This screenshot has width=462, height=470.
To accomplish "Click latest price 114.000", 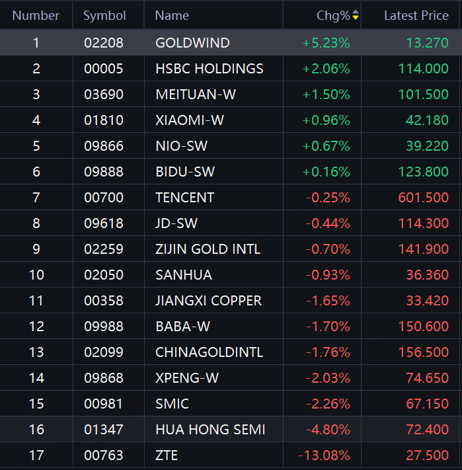I will click(x=424, y=69).
